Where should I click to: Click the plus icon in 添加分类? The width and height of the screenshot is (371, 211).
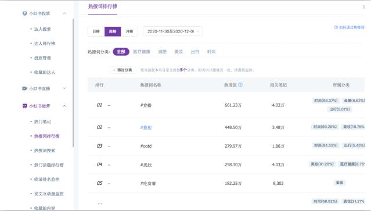tap(114, 70)
